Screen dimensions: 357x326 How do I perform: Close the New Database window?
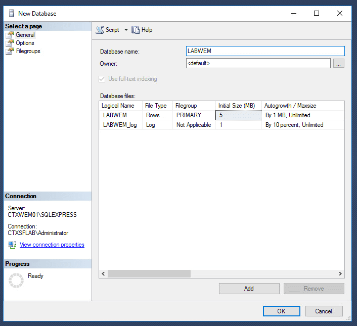coord(340,13)
